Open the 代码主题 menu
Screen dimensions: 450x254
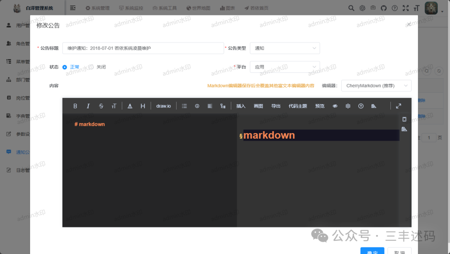click(x=297, y=106)
